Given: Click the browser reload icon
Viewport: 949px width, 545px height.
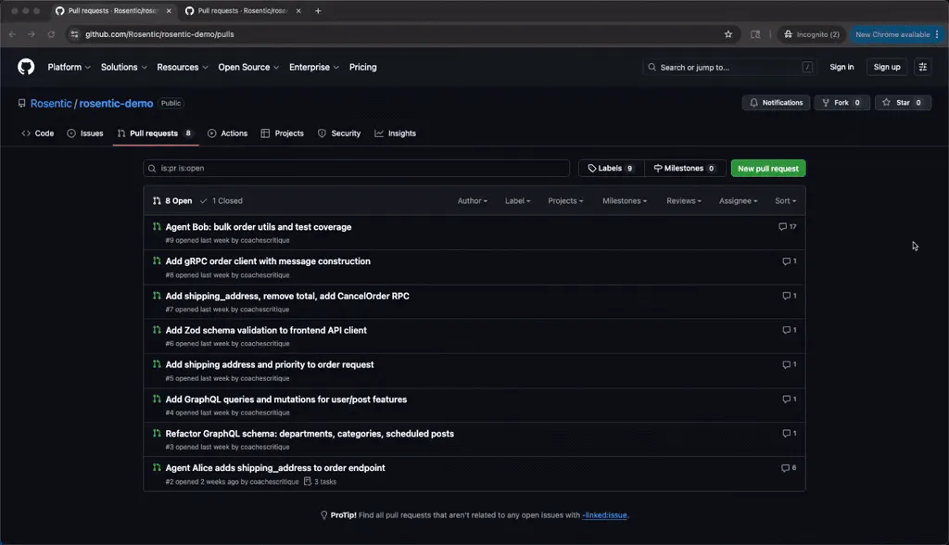Looking at the screenshot, I should click(52, 34).
